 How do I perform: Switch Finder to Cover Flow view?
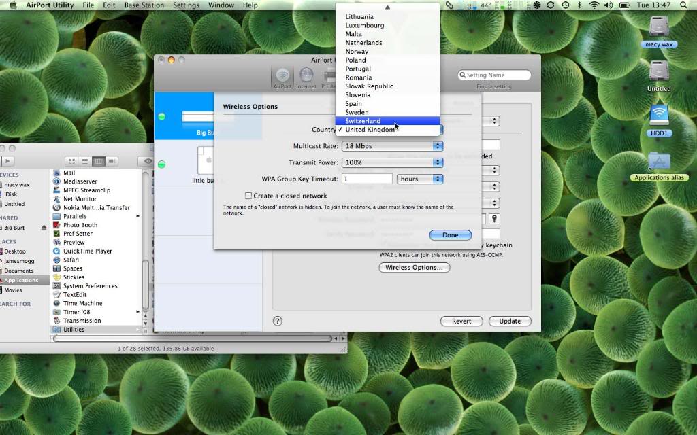click(x=112, y=161)
